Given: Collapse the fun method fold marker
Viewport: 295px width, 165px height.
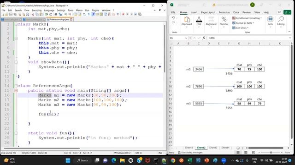Looking at the screenshot, I should 16,133.
